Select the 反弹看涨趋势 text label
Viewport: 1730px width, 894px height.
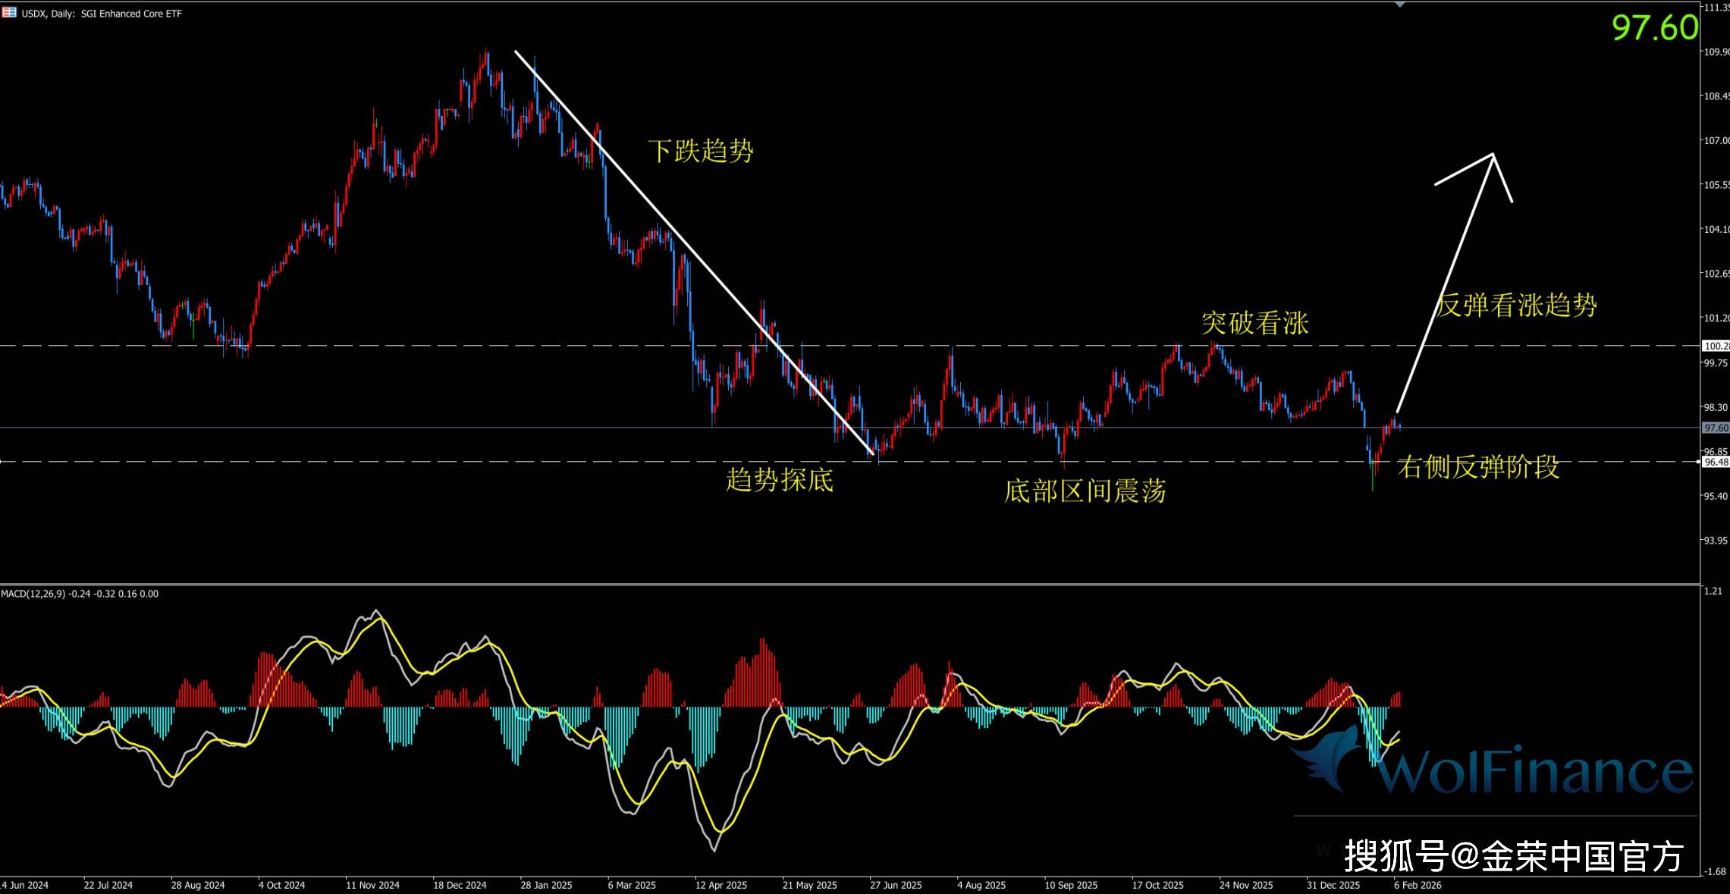point(1517,306)
